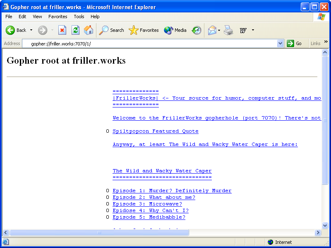Click horizontal scrollbar right arrow

tap(318, 232)
